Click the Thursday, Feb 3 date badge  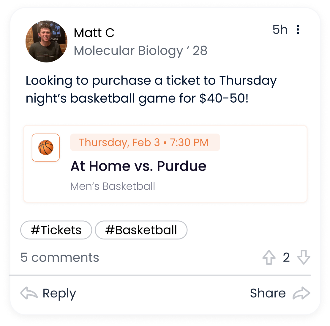[145, 142]
